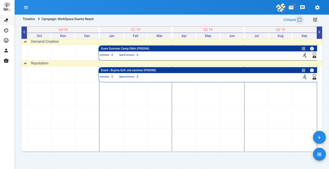This screenshot has height=169, width=329.
Task: Open the person profile sidebar icon
Action: click(x=6, y=51)
